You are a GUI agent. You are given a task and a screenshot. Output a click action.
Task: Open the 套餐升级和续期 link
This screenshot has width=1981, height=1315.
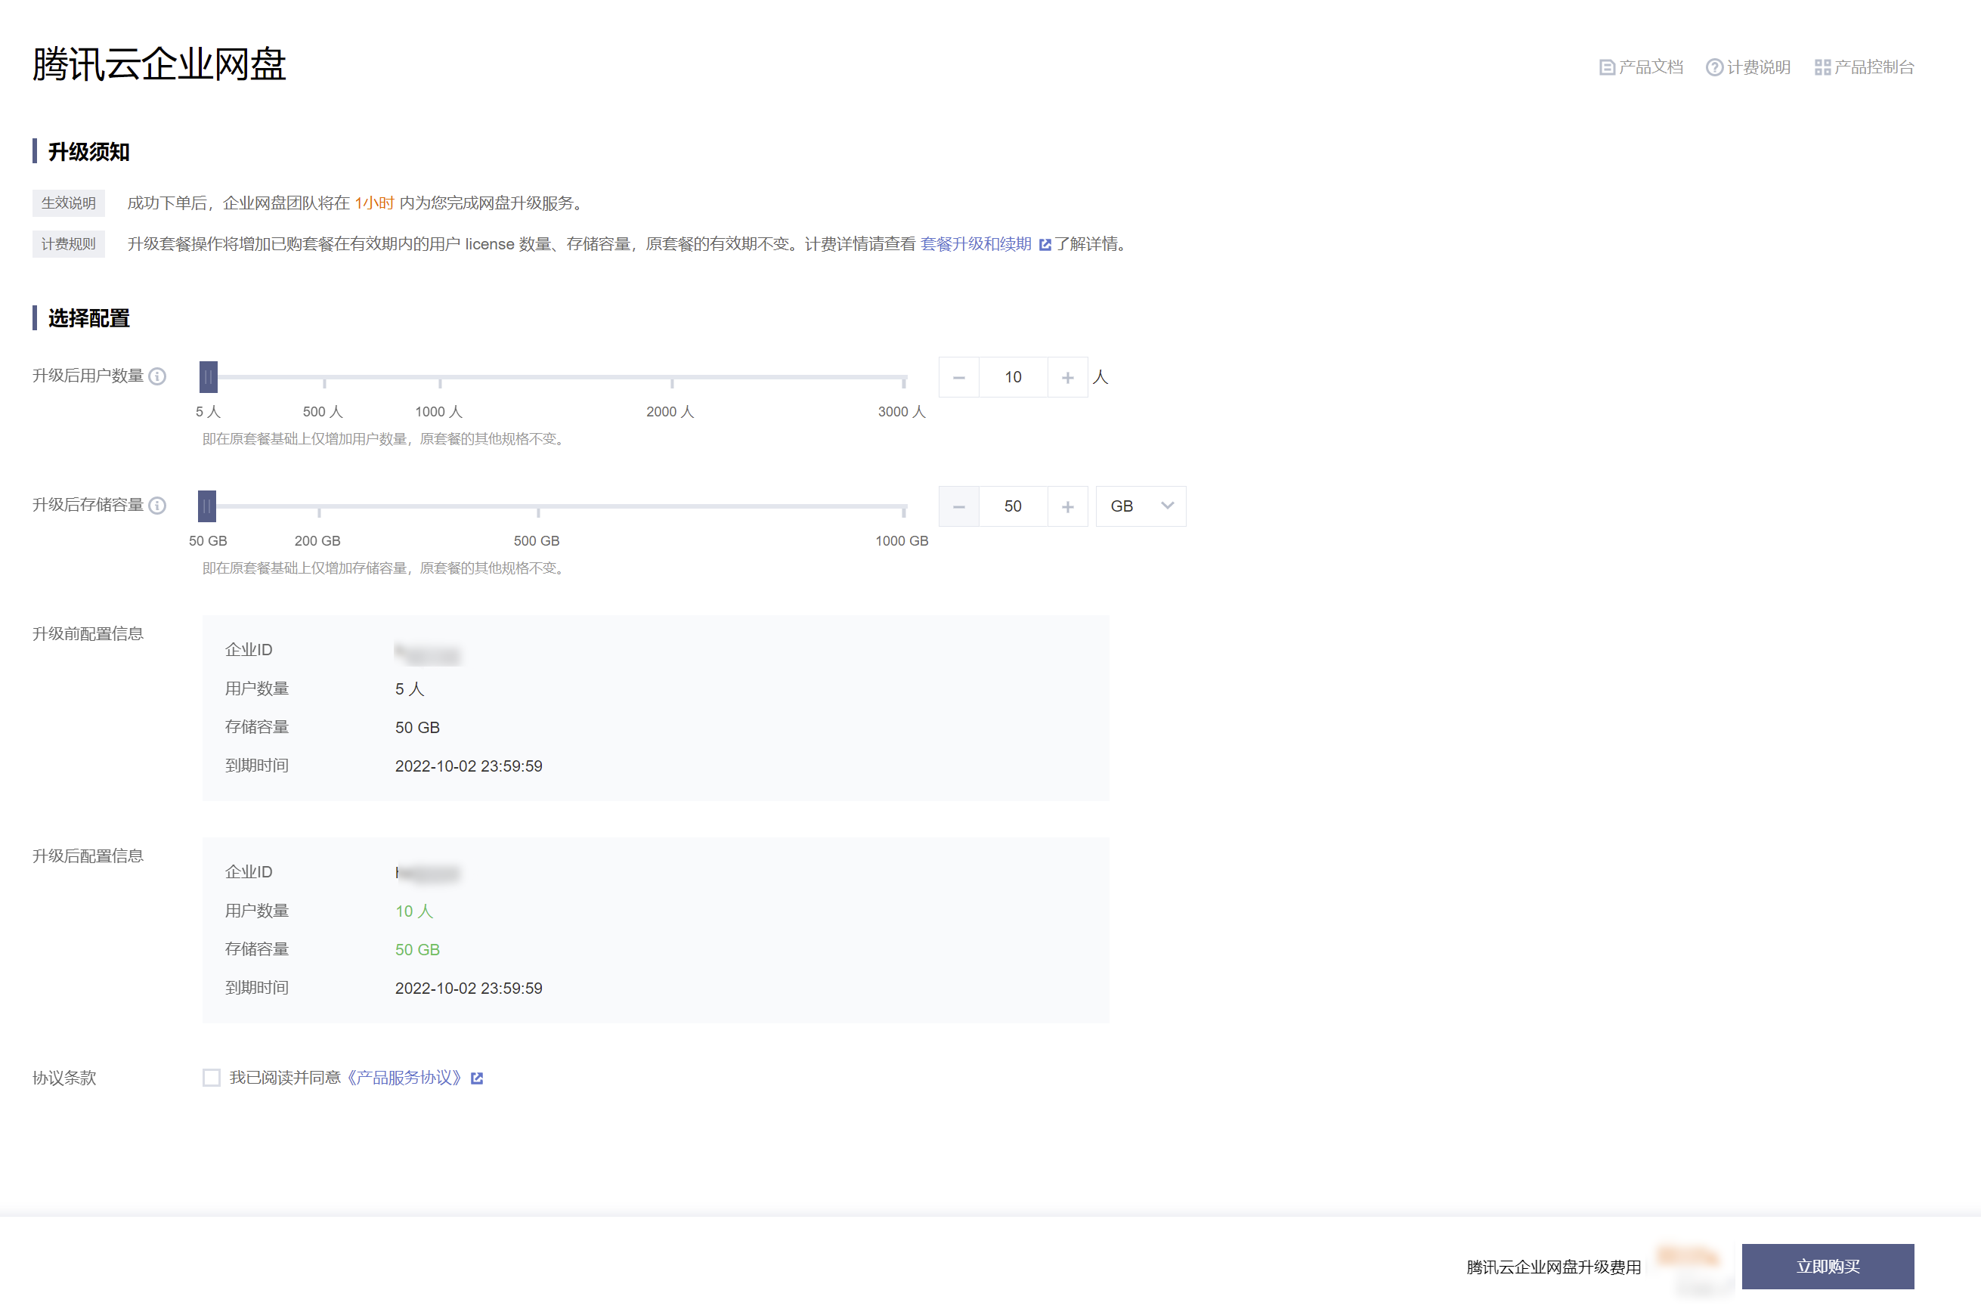(x=976, y=244)
